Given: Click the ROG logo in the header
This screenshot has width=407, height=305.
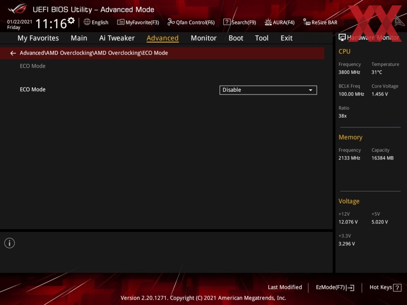Looking at the screenshot, I should [x=17, y=9].
